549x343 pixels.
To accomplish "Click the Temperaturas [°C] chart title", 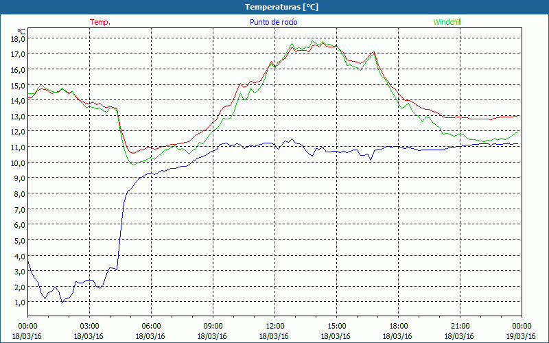I will pos(281,7).
